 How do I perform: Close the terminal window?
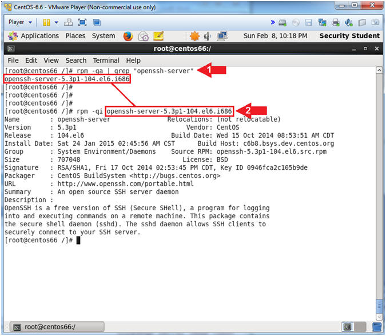[377, 49]
